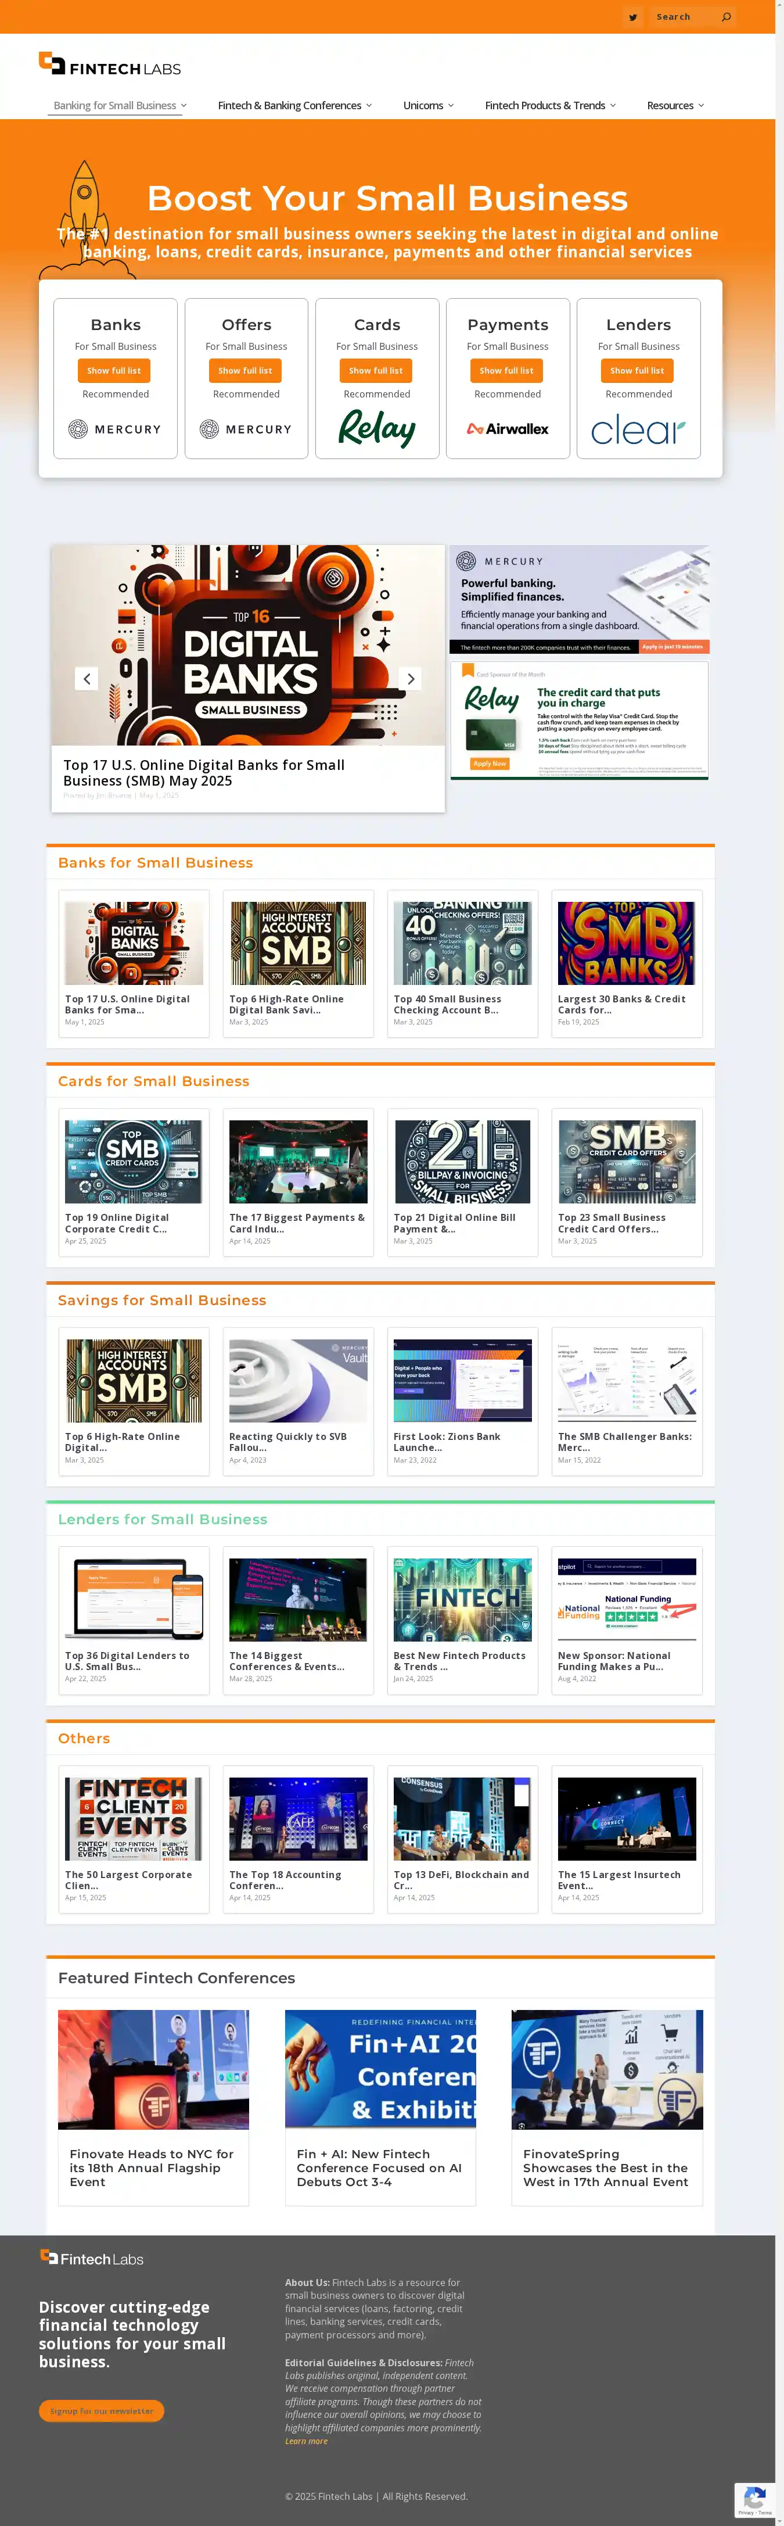
Task: Click the Fintech Labs header logo
Action: point(110,65)
